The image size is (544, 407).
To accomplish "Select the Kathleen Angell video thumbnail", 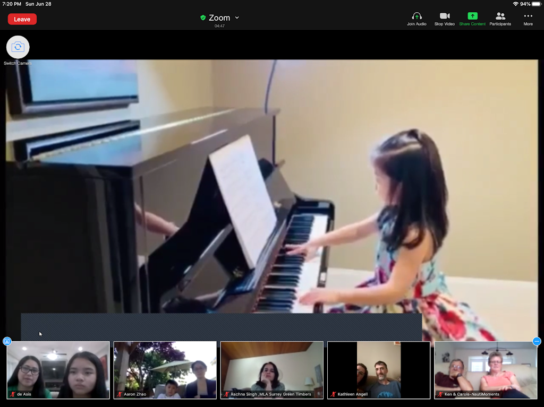I will click(x=379, y=370).
